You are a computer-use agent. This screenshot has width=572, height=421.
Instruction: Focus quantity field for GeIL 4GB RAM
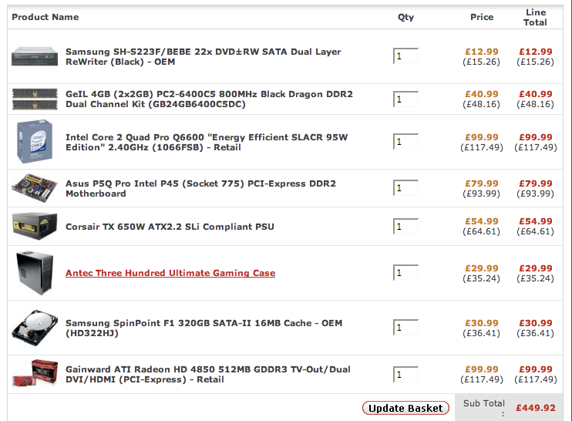(405, 99)
